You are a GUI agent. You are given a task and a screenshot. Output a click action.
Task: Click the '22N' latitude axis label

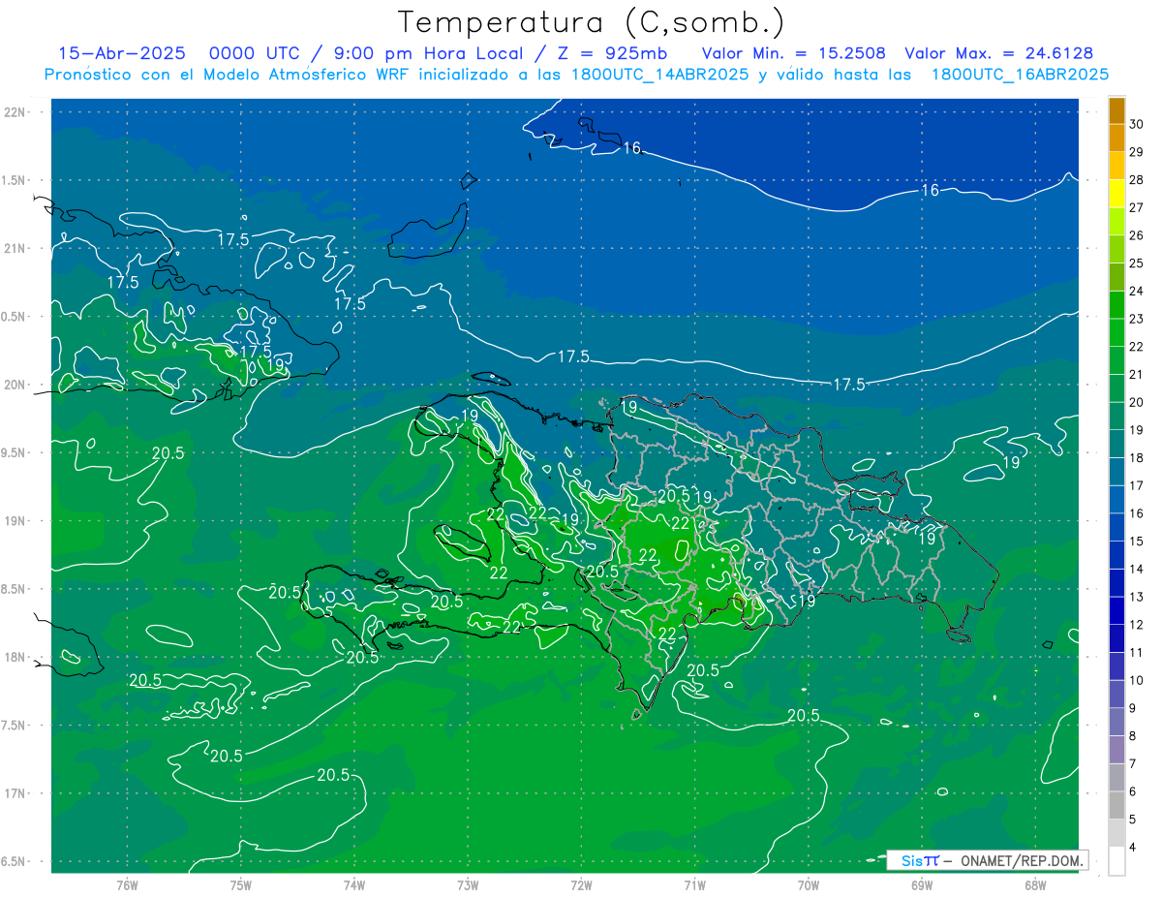(x=15, y=112)
